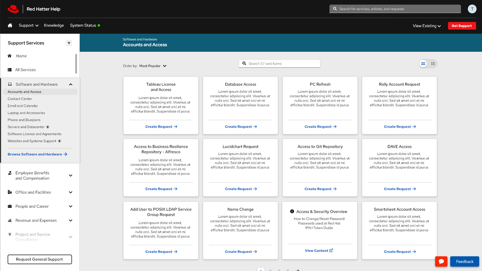Select Software License and Agreements
Viewport: 482px width, 271px height.
tap(34, 134)
